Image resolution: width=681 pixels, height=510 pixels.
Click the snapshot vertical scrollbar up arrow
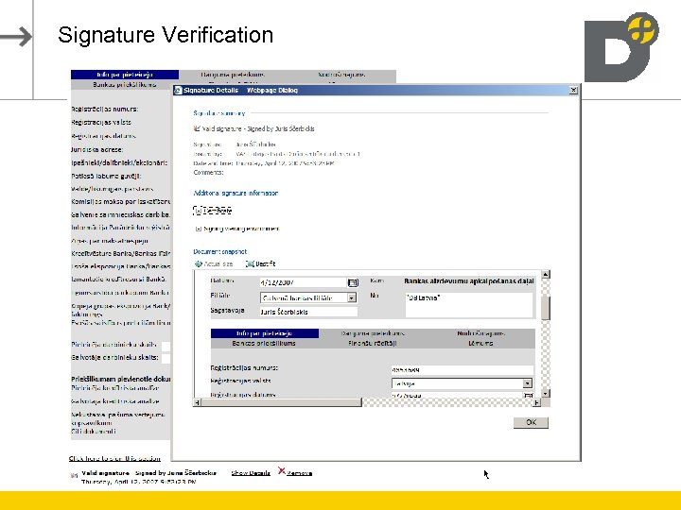pyautogui.click(x=546, y=275)
